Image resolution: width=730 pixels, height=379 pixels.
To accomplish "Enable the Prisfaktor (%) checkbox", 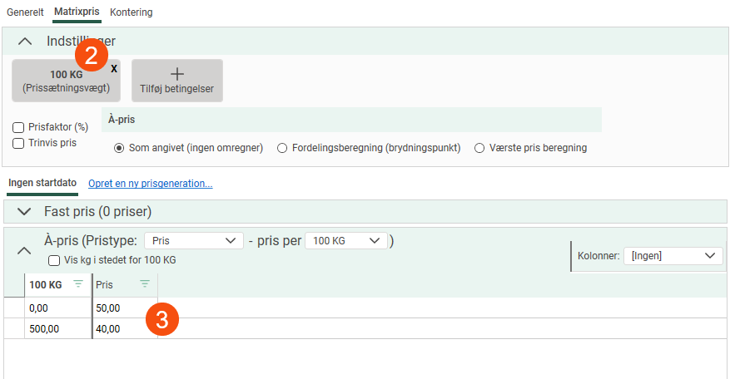I will (x=18, y=128).
